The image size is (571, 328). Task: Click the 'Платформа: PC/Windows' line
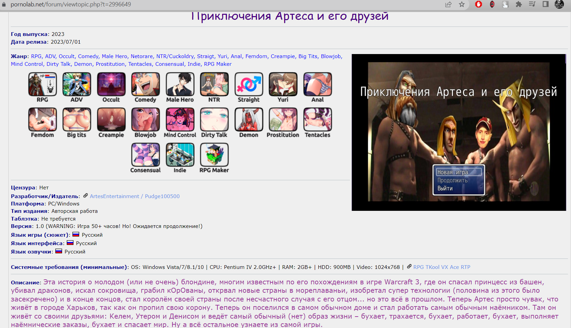tap(45, 204)
